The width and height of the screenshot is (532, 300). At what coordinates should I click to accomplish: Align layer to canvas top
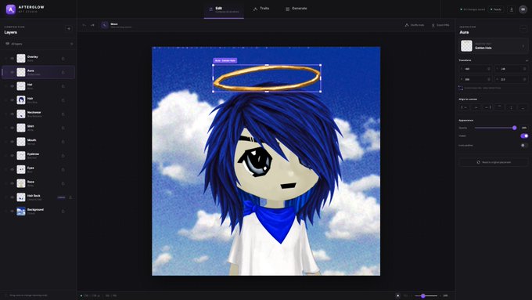499,107
